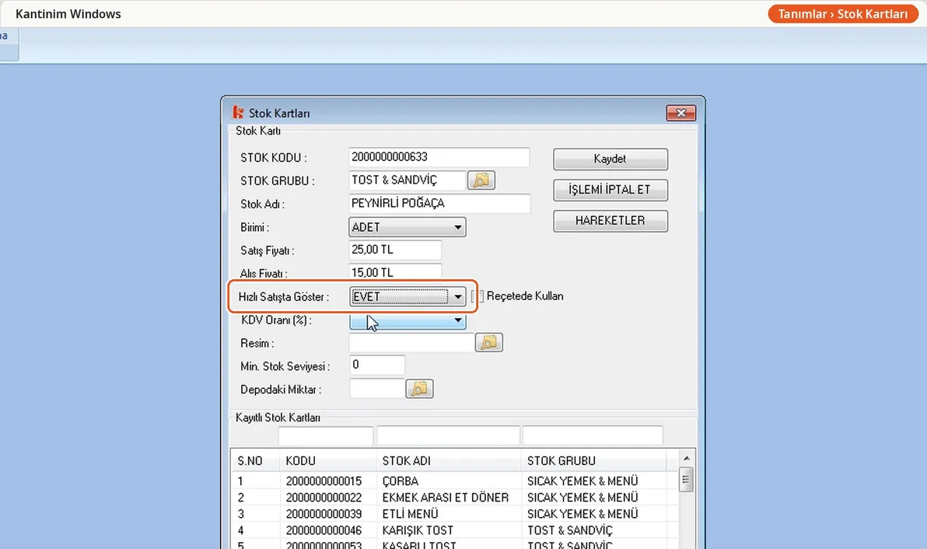Click the Satış Fiyatı field showing 25,00 TL
The image size is (927, 549).
pyautogui.click(x=395, y=250)
